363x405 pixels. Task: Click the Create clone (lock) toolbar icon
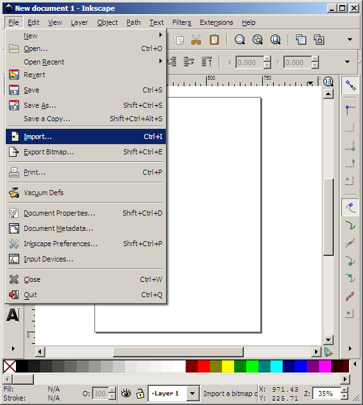pyautogui.click(x=319, y=40)
